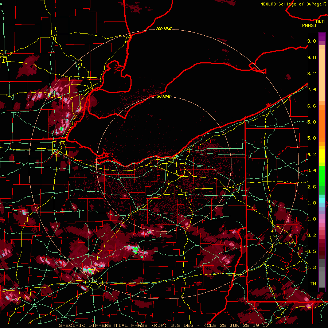Select the 1.0 value on the color scale
The width and height of the screenshot is (328, 328).
[x=312, y=219]
